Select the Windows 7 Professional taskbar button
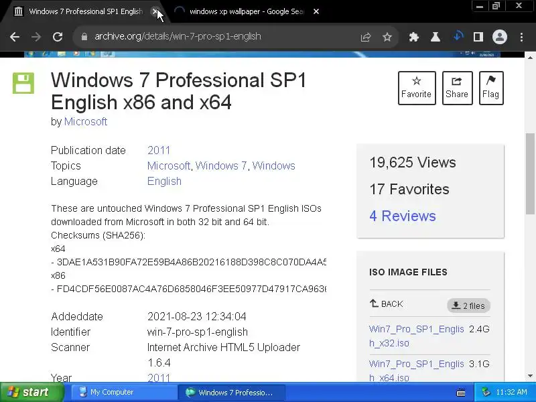This screenshot has width=536, height=402. 232,392
